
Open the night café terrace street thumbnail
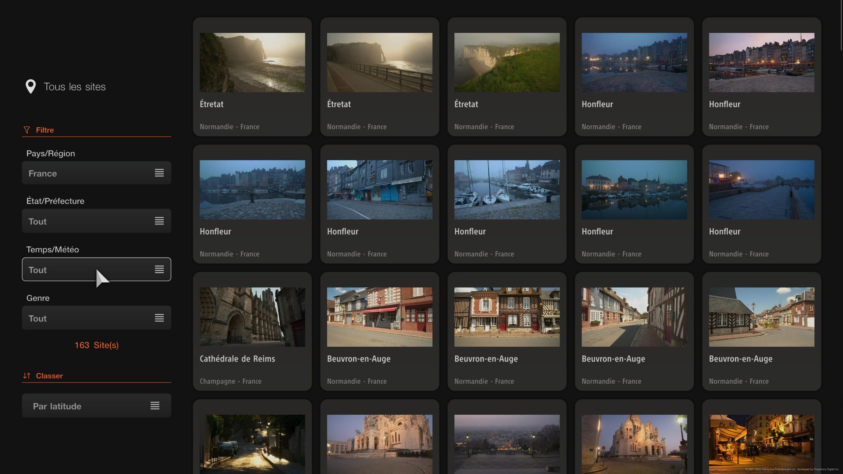click(x=762, y=444)
